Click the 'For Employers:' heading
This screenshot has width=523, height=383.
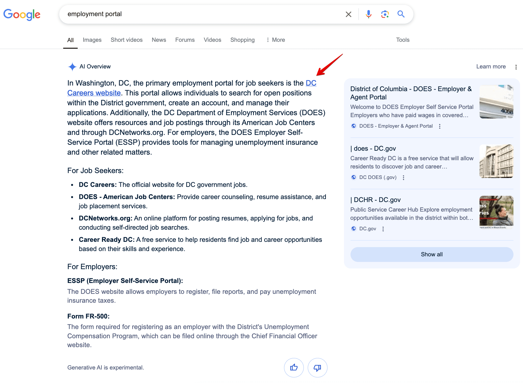92,267
